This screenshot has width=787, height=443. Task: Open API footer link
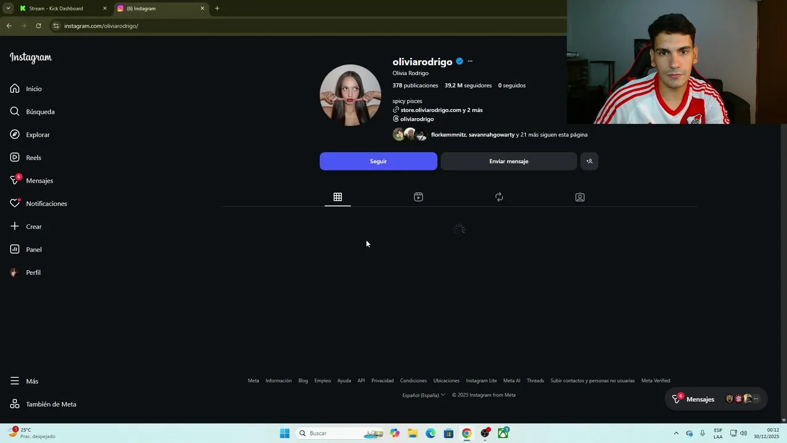pos(361,381)
